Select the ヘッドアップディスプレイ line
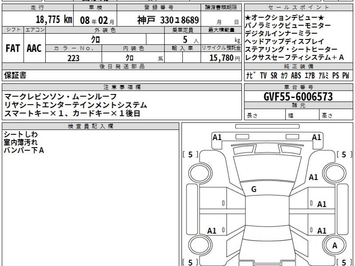 pyautogui.click(x=285, y=42)
